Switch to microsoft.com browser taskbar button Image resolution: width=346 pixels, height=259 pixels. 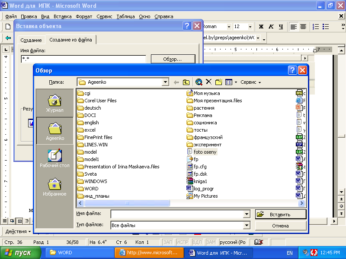[149, 253]
